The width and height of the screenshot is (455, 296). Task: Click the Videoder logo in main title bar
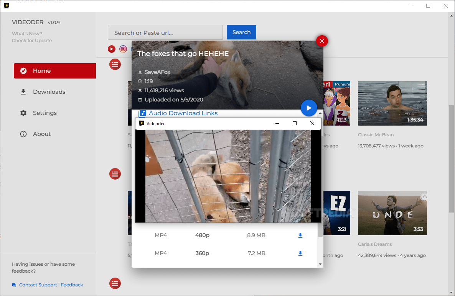[x=7, y=5]
